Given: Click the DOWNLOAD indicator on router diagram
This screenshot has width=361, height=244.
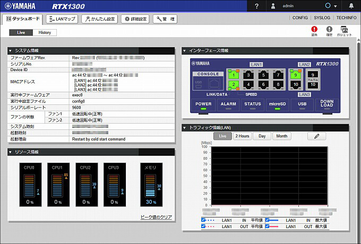Looking at the screenshot, I should (x=326, y=104).
